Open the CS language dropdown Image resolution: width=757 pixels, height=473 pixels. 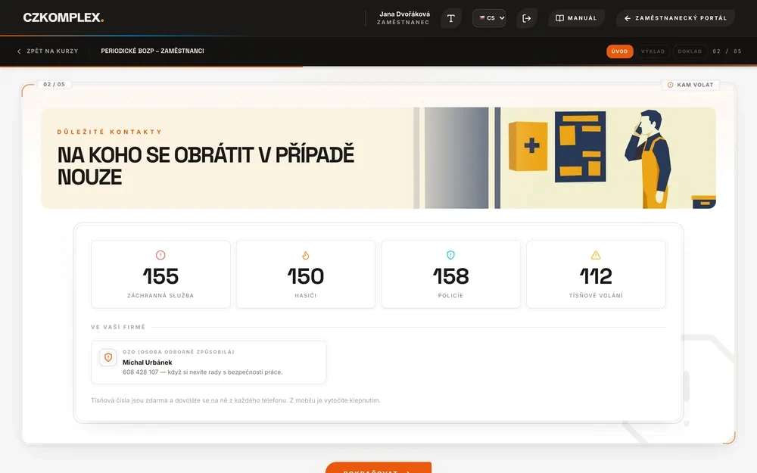[489, 18]
